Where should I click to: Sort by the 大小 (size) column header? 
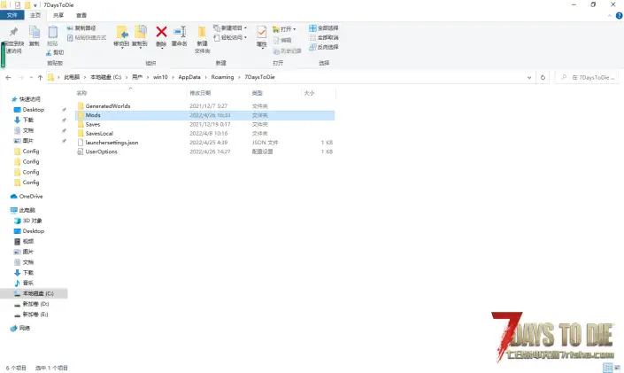click(318, 93)
